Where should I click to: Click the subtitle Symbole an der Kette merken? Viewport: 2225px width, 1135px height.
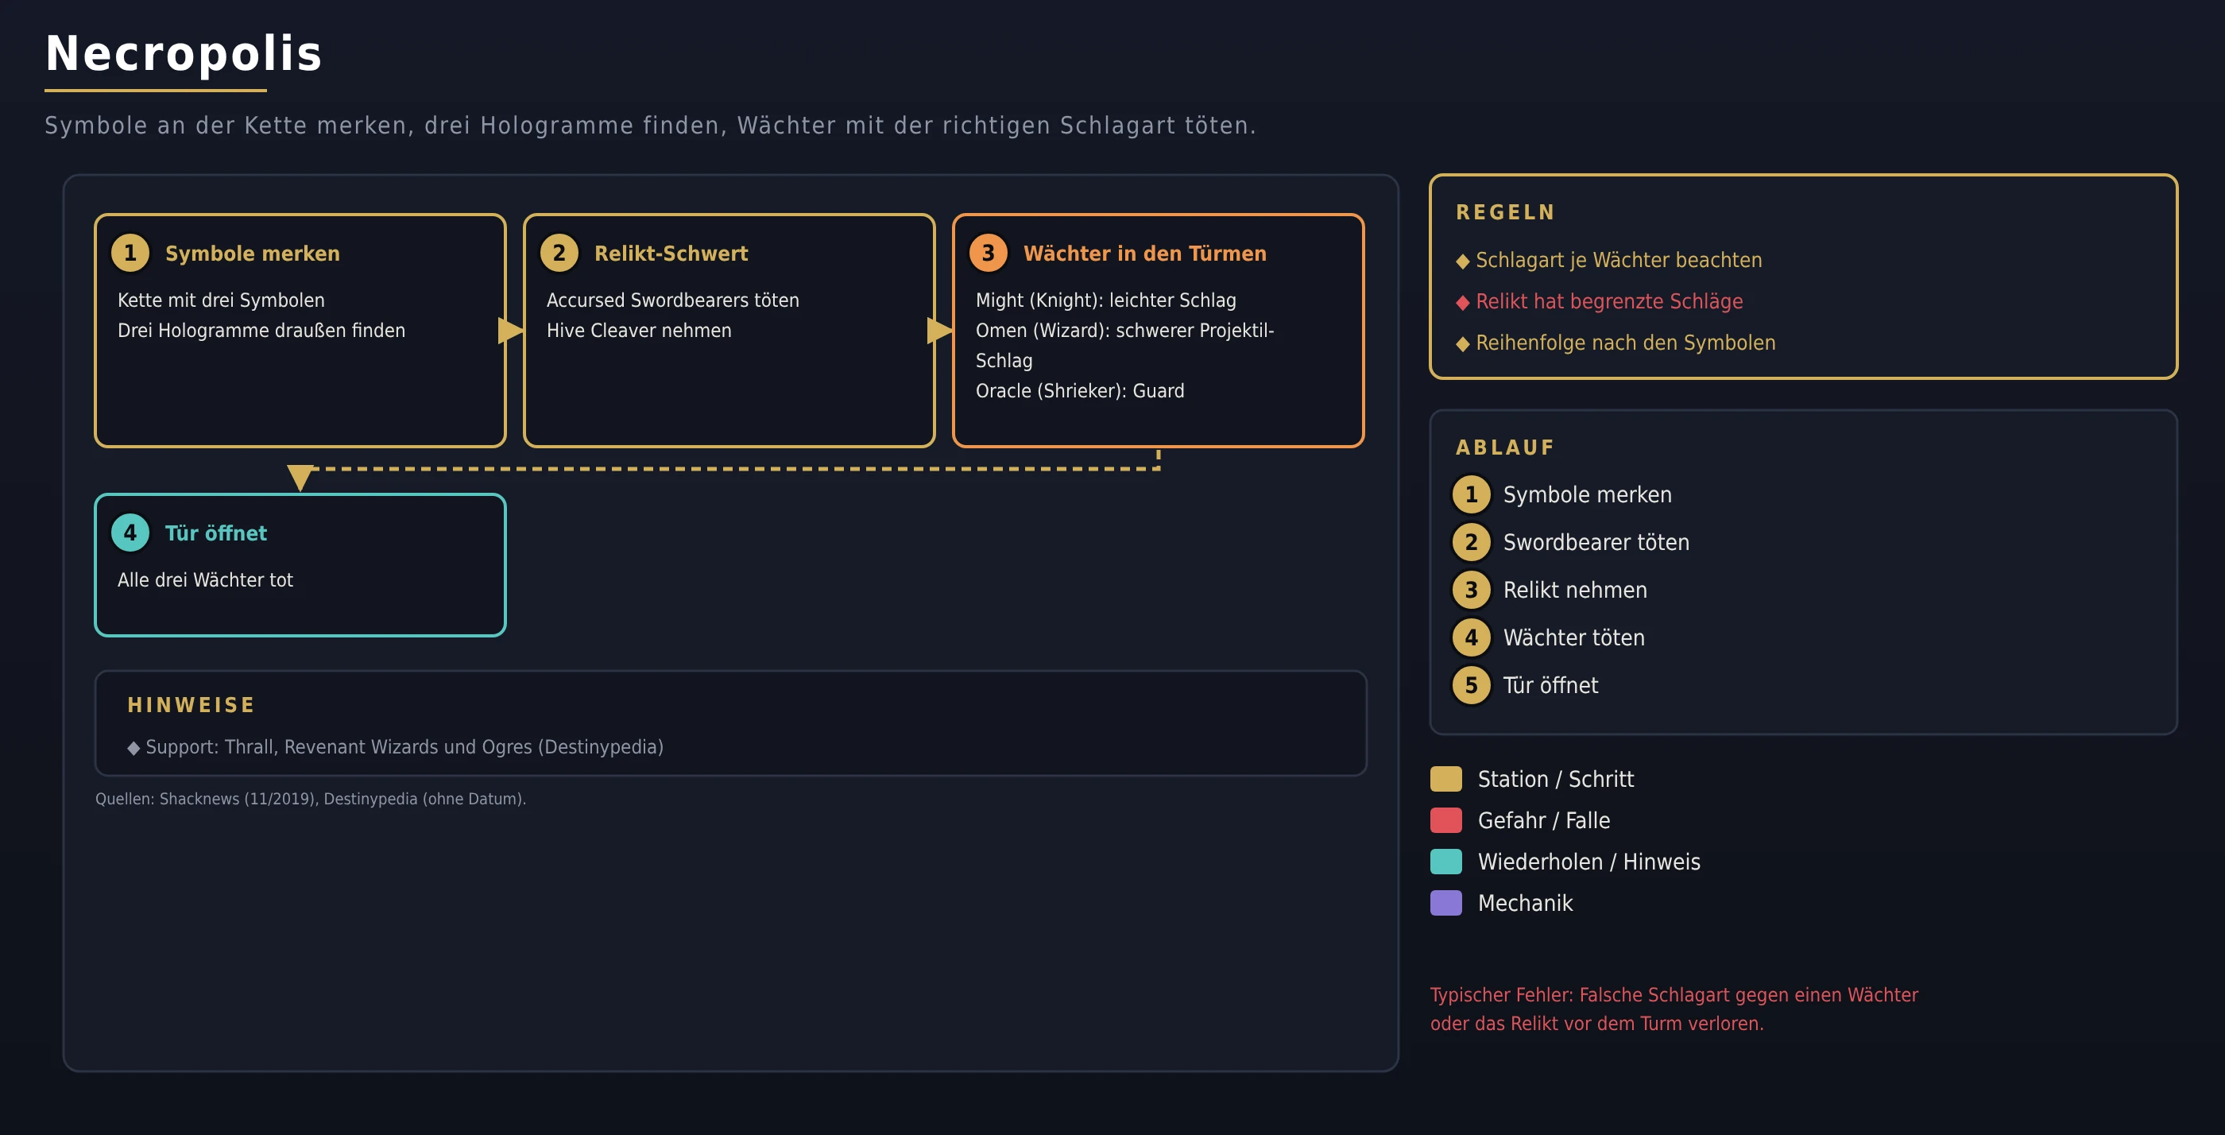pos(650,126)
